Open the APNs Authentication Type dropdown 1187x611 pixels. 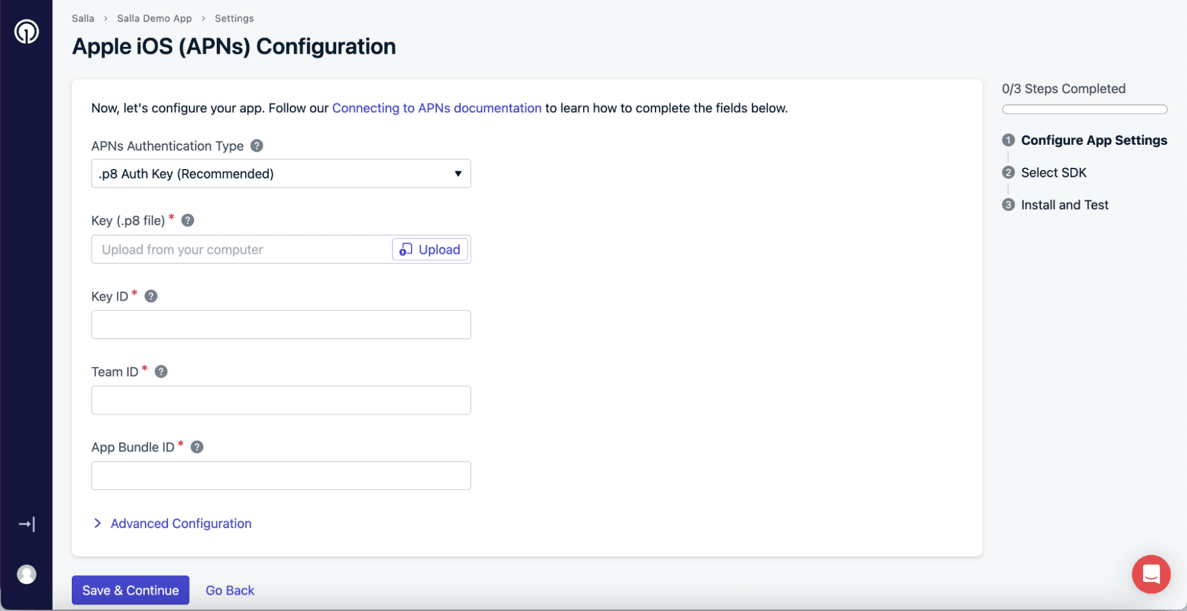(281, 174)
